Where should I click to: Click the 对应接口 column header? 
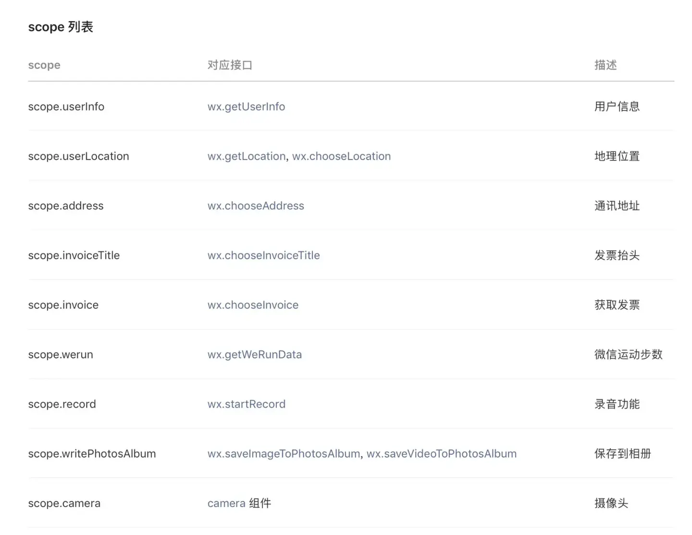230,65
